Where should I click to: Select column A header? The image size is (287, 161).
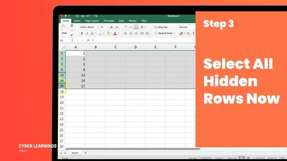pyautogui.click(x=76, y=47)
